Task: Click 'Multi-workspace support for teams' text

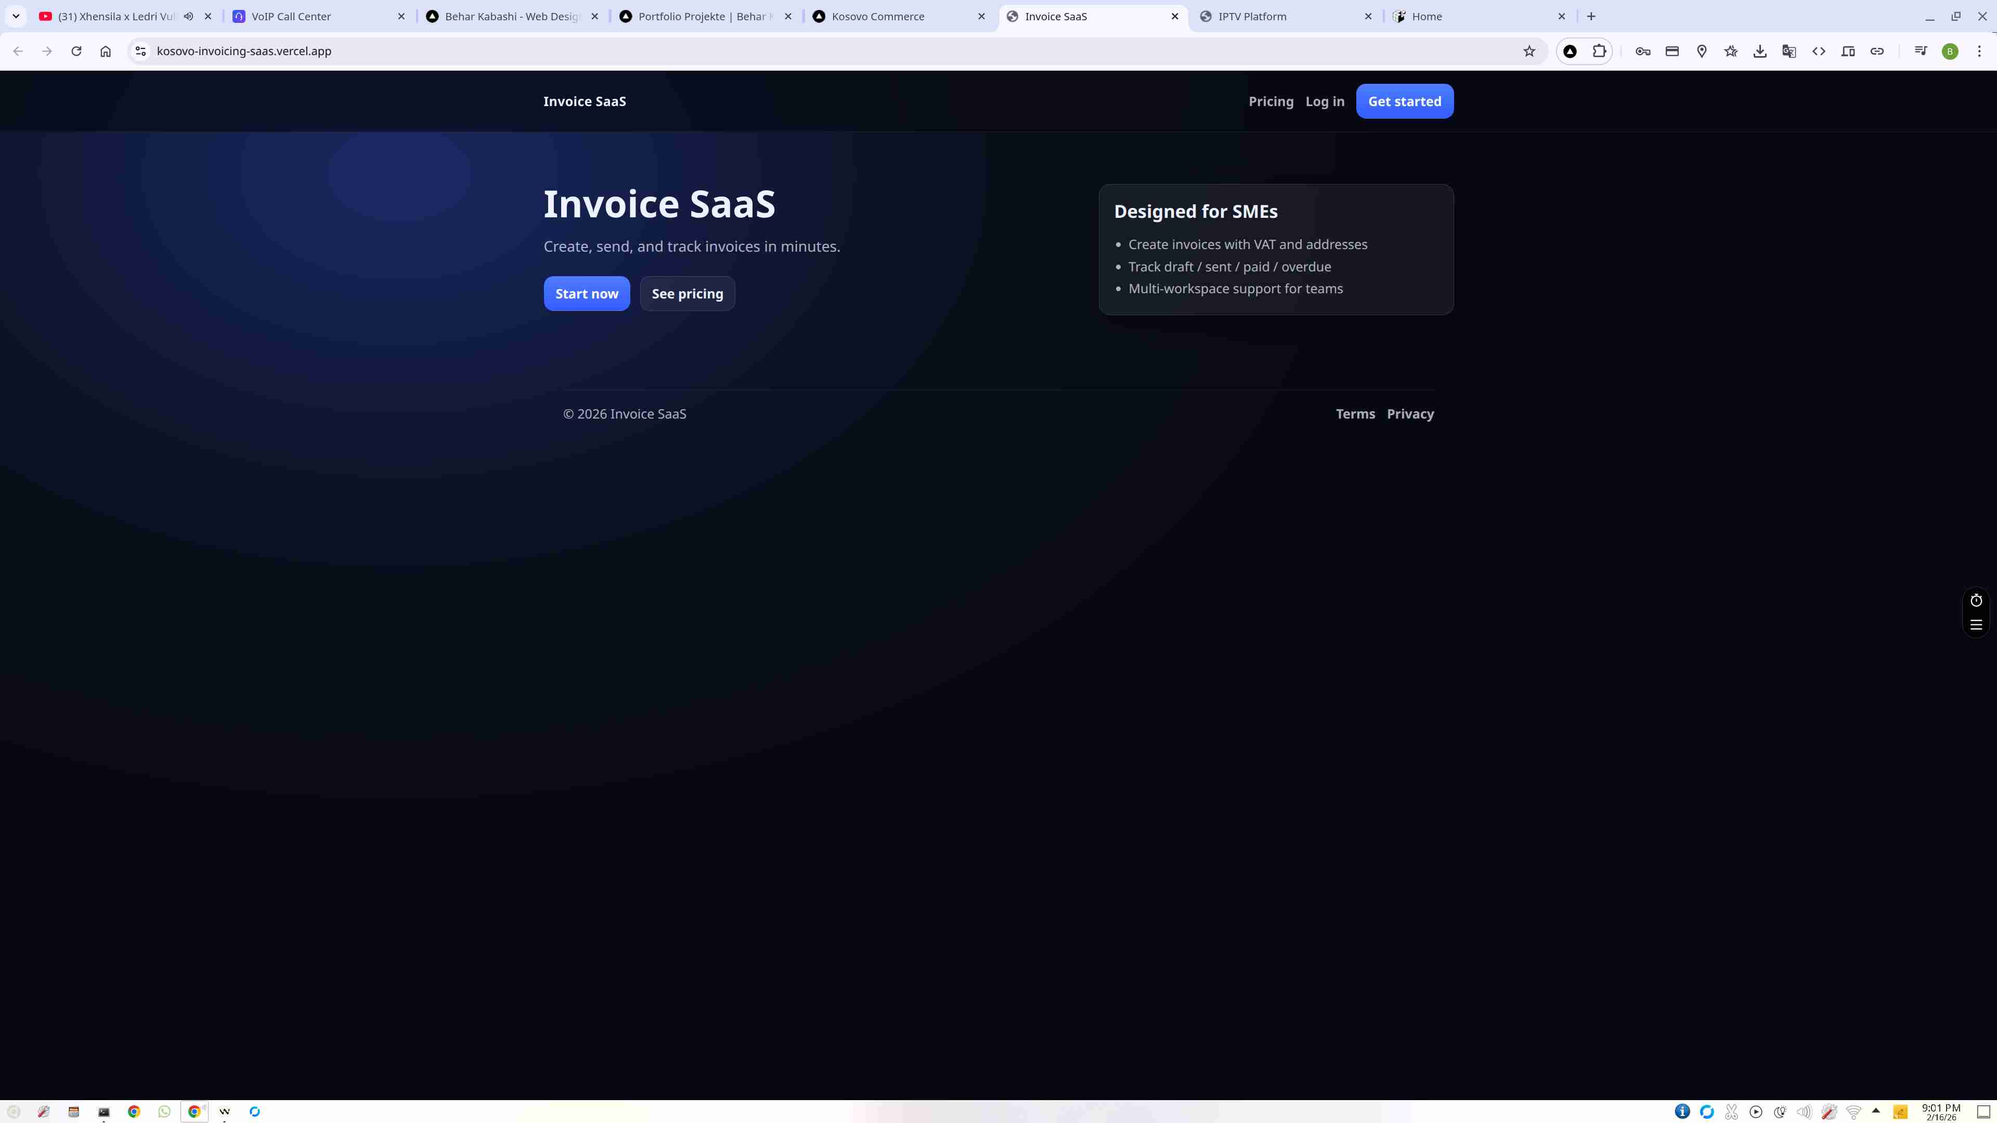Action: [x=1235, y=289]
